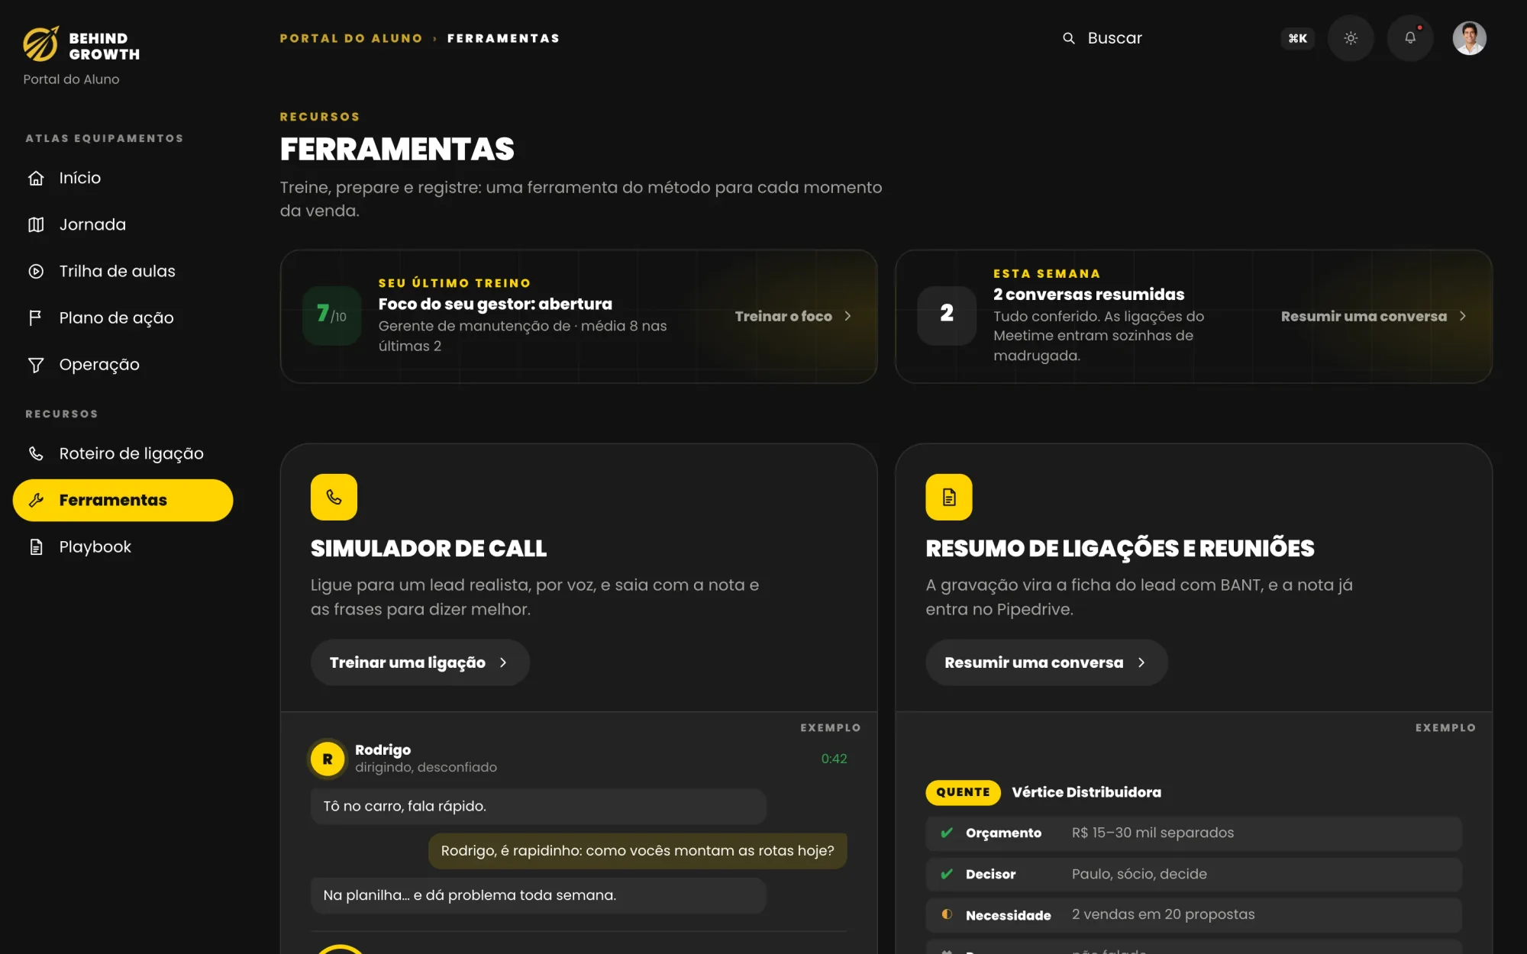Click 'Na planilha... e dá problema toda semana.' message

point(538,895)
